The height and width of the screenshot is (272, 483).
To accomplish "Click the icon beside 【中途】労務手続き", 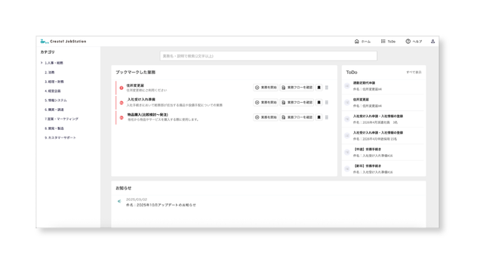I will (347, 153).
